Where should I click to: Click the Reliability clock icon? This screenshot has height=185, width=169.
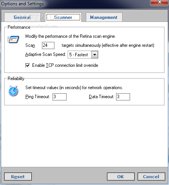point(13,91)
